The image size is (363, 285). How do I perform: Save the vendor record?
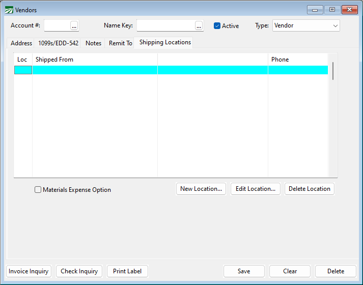pyautogui.click(x=244, y=271)
